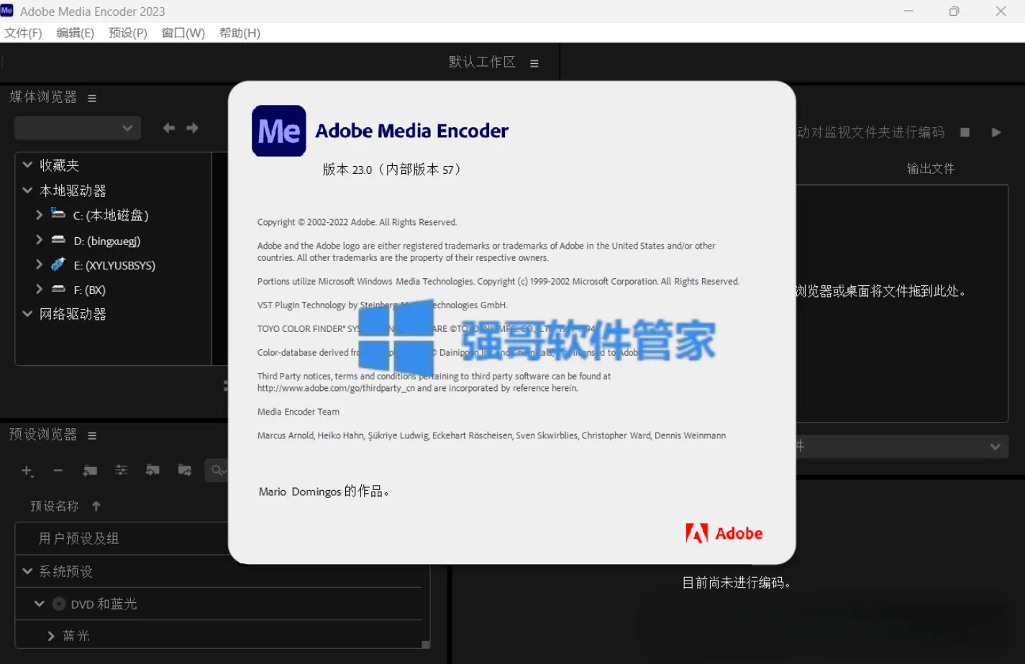Click the Adobe Media Encoder dialog title

412,131
